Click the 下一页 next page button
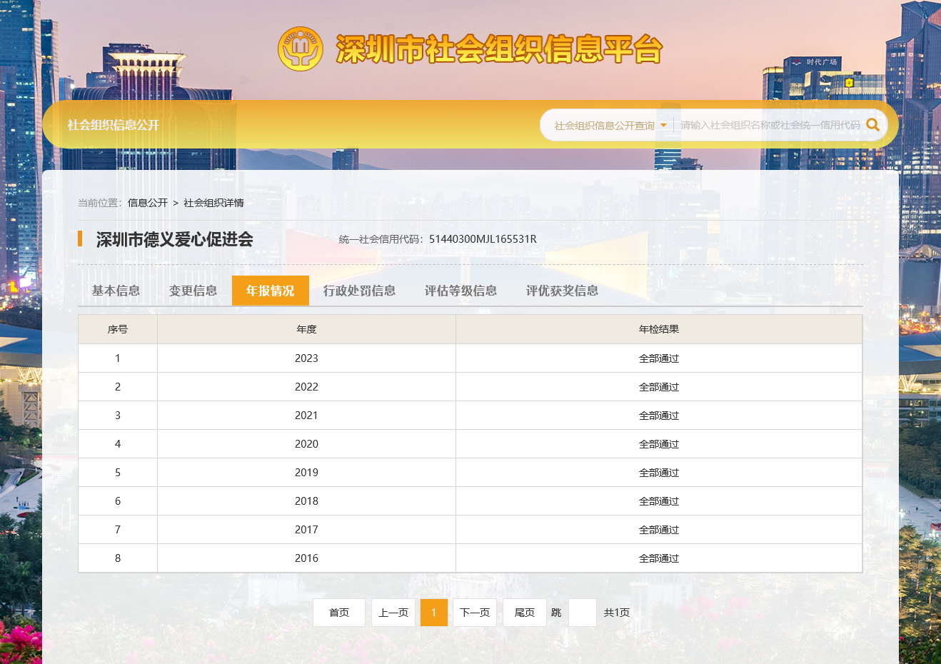Viewport: 941px width, 664px height. [475, 613]
